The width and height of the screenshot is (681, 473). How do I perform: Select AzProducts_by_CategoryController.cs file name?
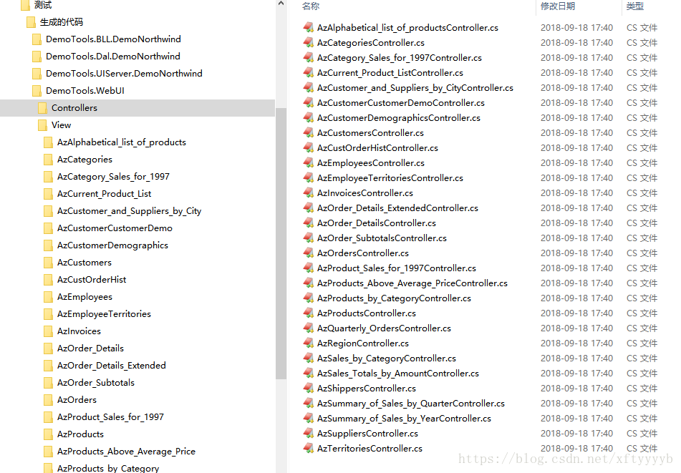point(394,298)
